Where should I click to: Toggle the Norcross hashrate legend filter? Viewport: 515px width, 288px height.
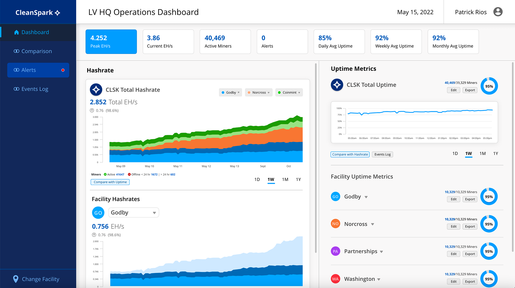pyautogui.click(x=259, y=92)
